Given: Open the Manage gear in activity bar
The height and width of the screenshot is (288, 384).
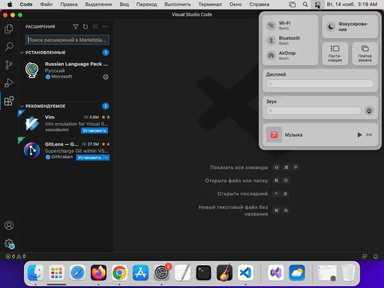Looking at the screenshot, I should point(9,244).
